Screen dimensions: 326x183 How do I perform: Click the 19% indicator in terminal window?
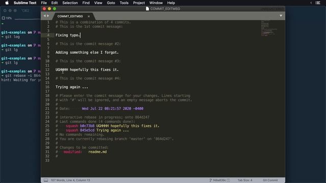(7, 18)
